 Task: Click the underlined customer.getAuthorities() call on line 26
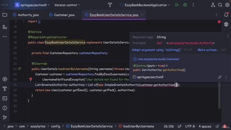click(x=158, y=85)
